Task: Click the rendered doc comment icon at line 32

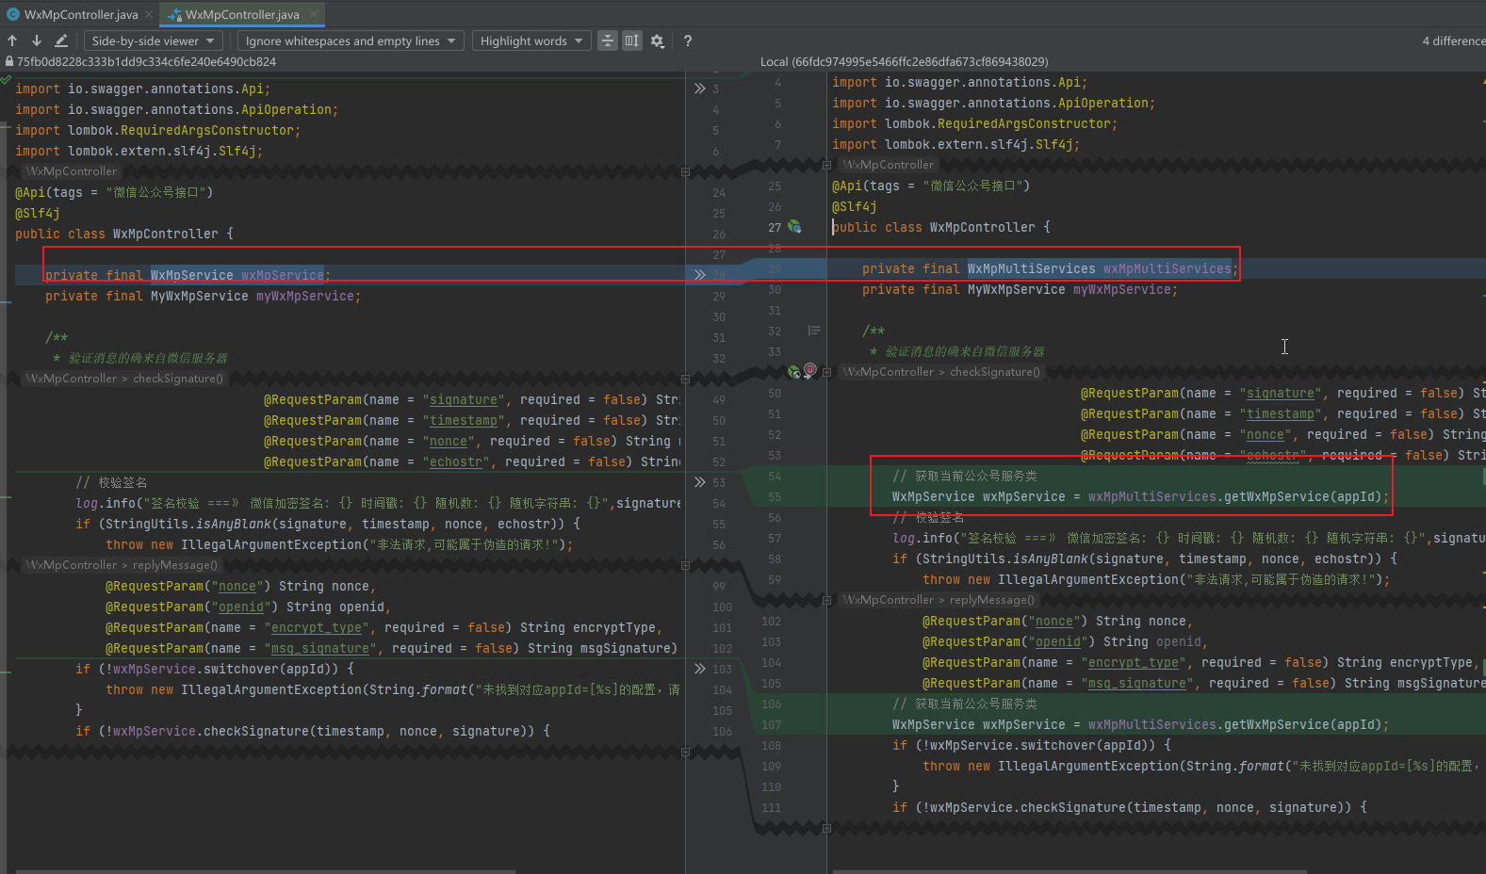Action: (x=814, y=331)
